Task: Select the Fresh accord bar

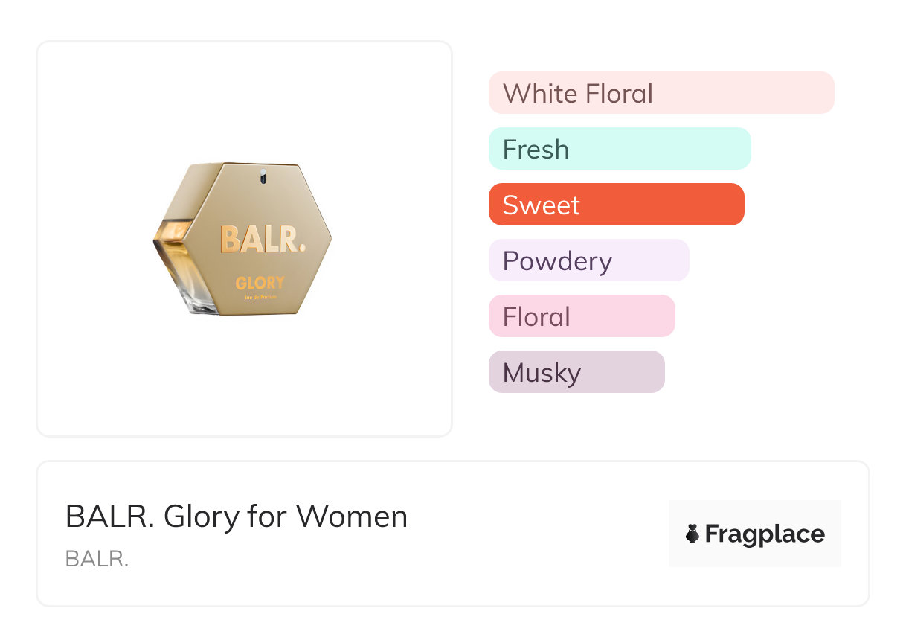Action: coord(619,149)
